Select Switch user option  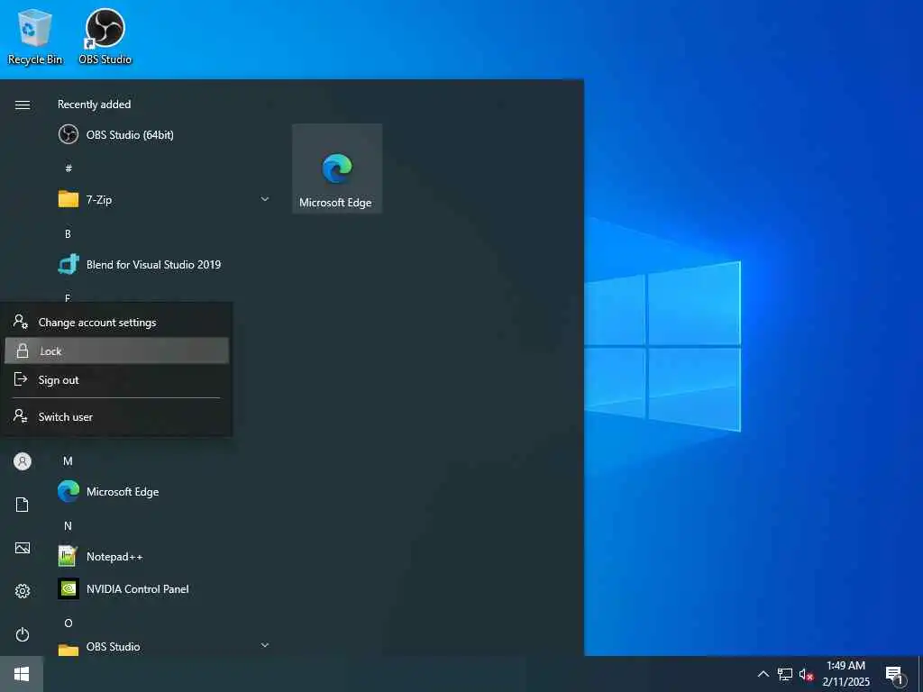tap(116, 416)
